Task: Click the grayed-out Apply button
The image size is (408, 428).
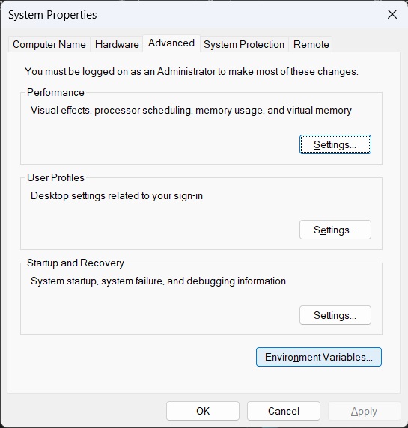Action: tap(364, 411)
